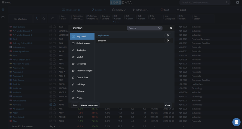Open AF Gruppen instrument link
The height and width of the screenshot is (129, 242).
18,109
